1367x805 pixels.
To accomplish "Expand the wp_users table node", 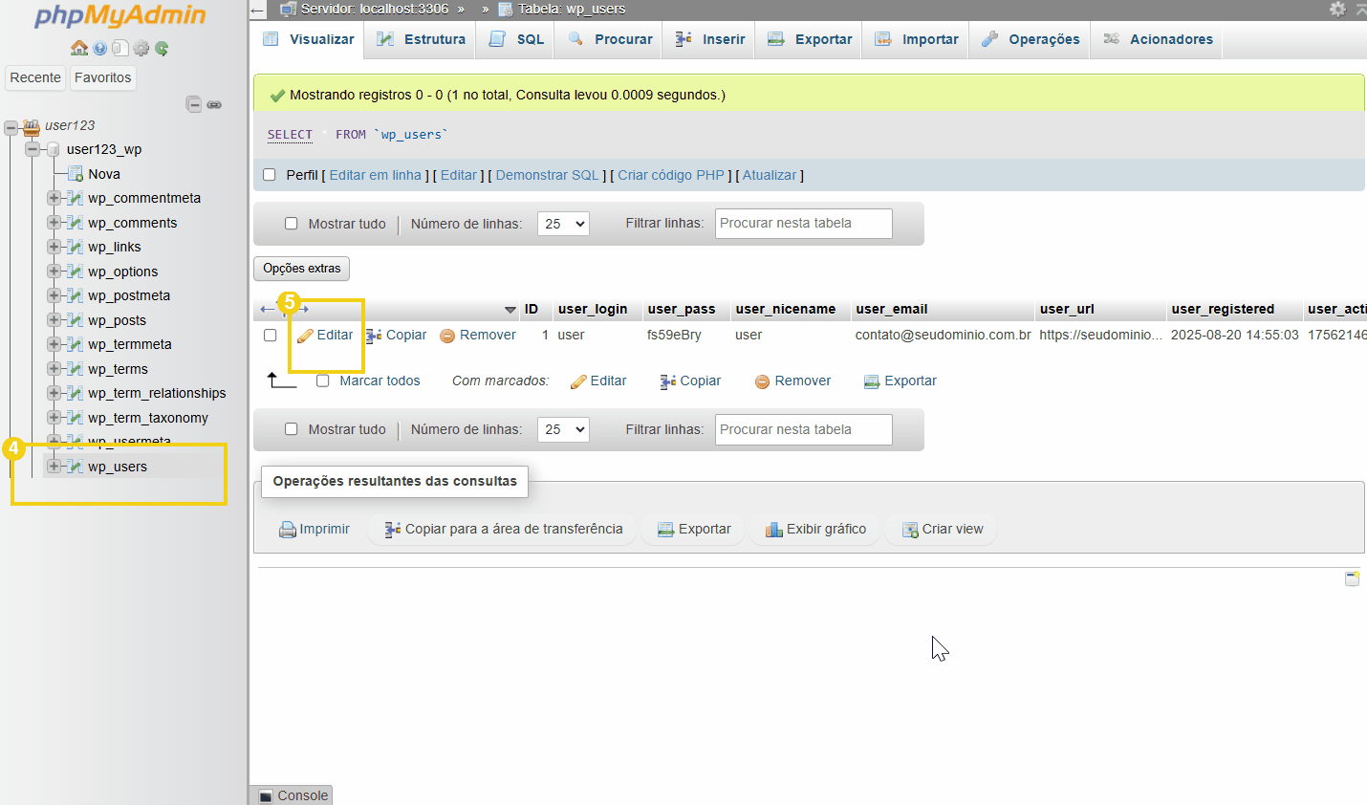I will point(54,467).
